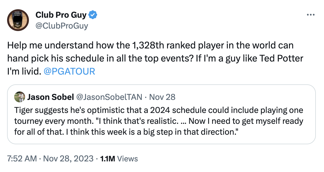This screenshot has width=324, height=172.
Task: Click the blue verified badge icon
Action: coord(93,15)
